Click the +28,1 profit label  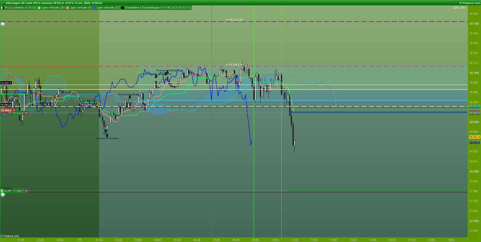point(4,114)
